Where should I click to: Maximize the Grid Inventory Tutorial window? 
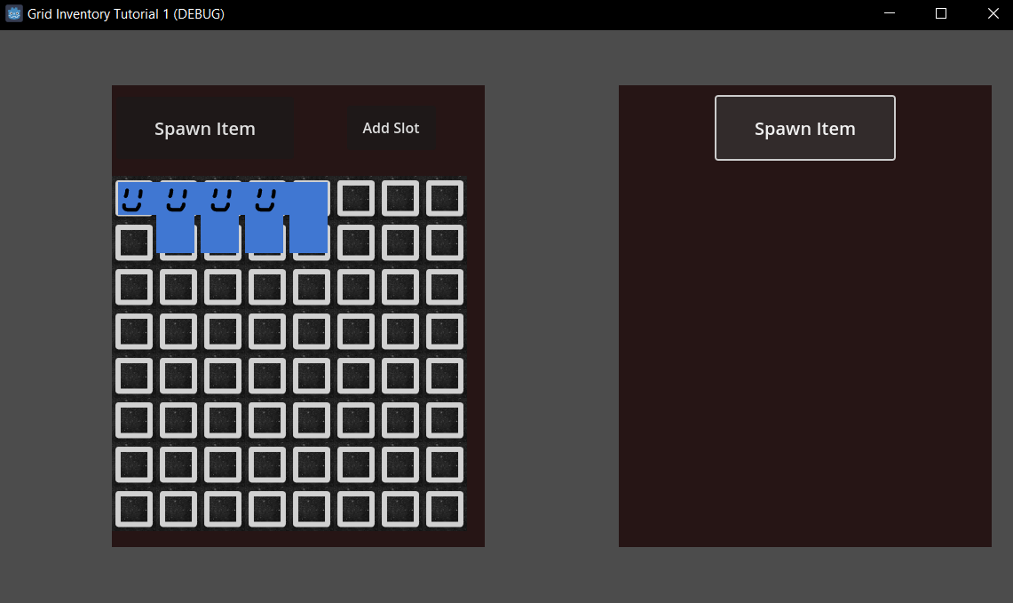coord(941,13)
